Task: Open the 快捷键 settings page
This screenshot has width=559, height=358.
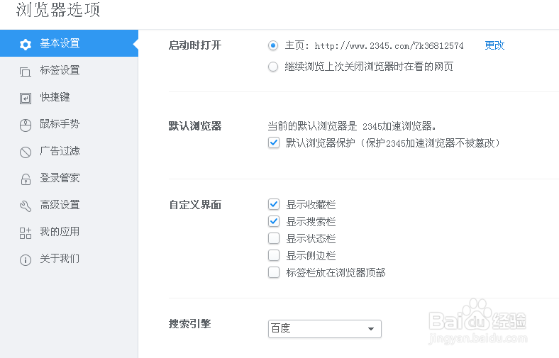Action: (x=69, y=97)
